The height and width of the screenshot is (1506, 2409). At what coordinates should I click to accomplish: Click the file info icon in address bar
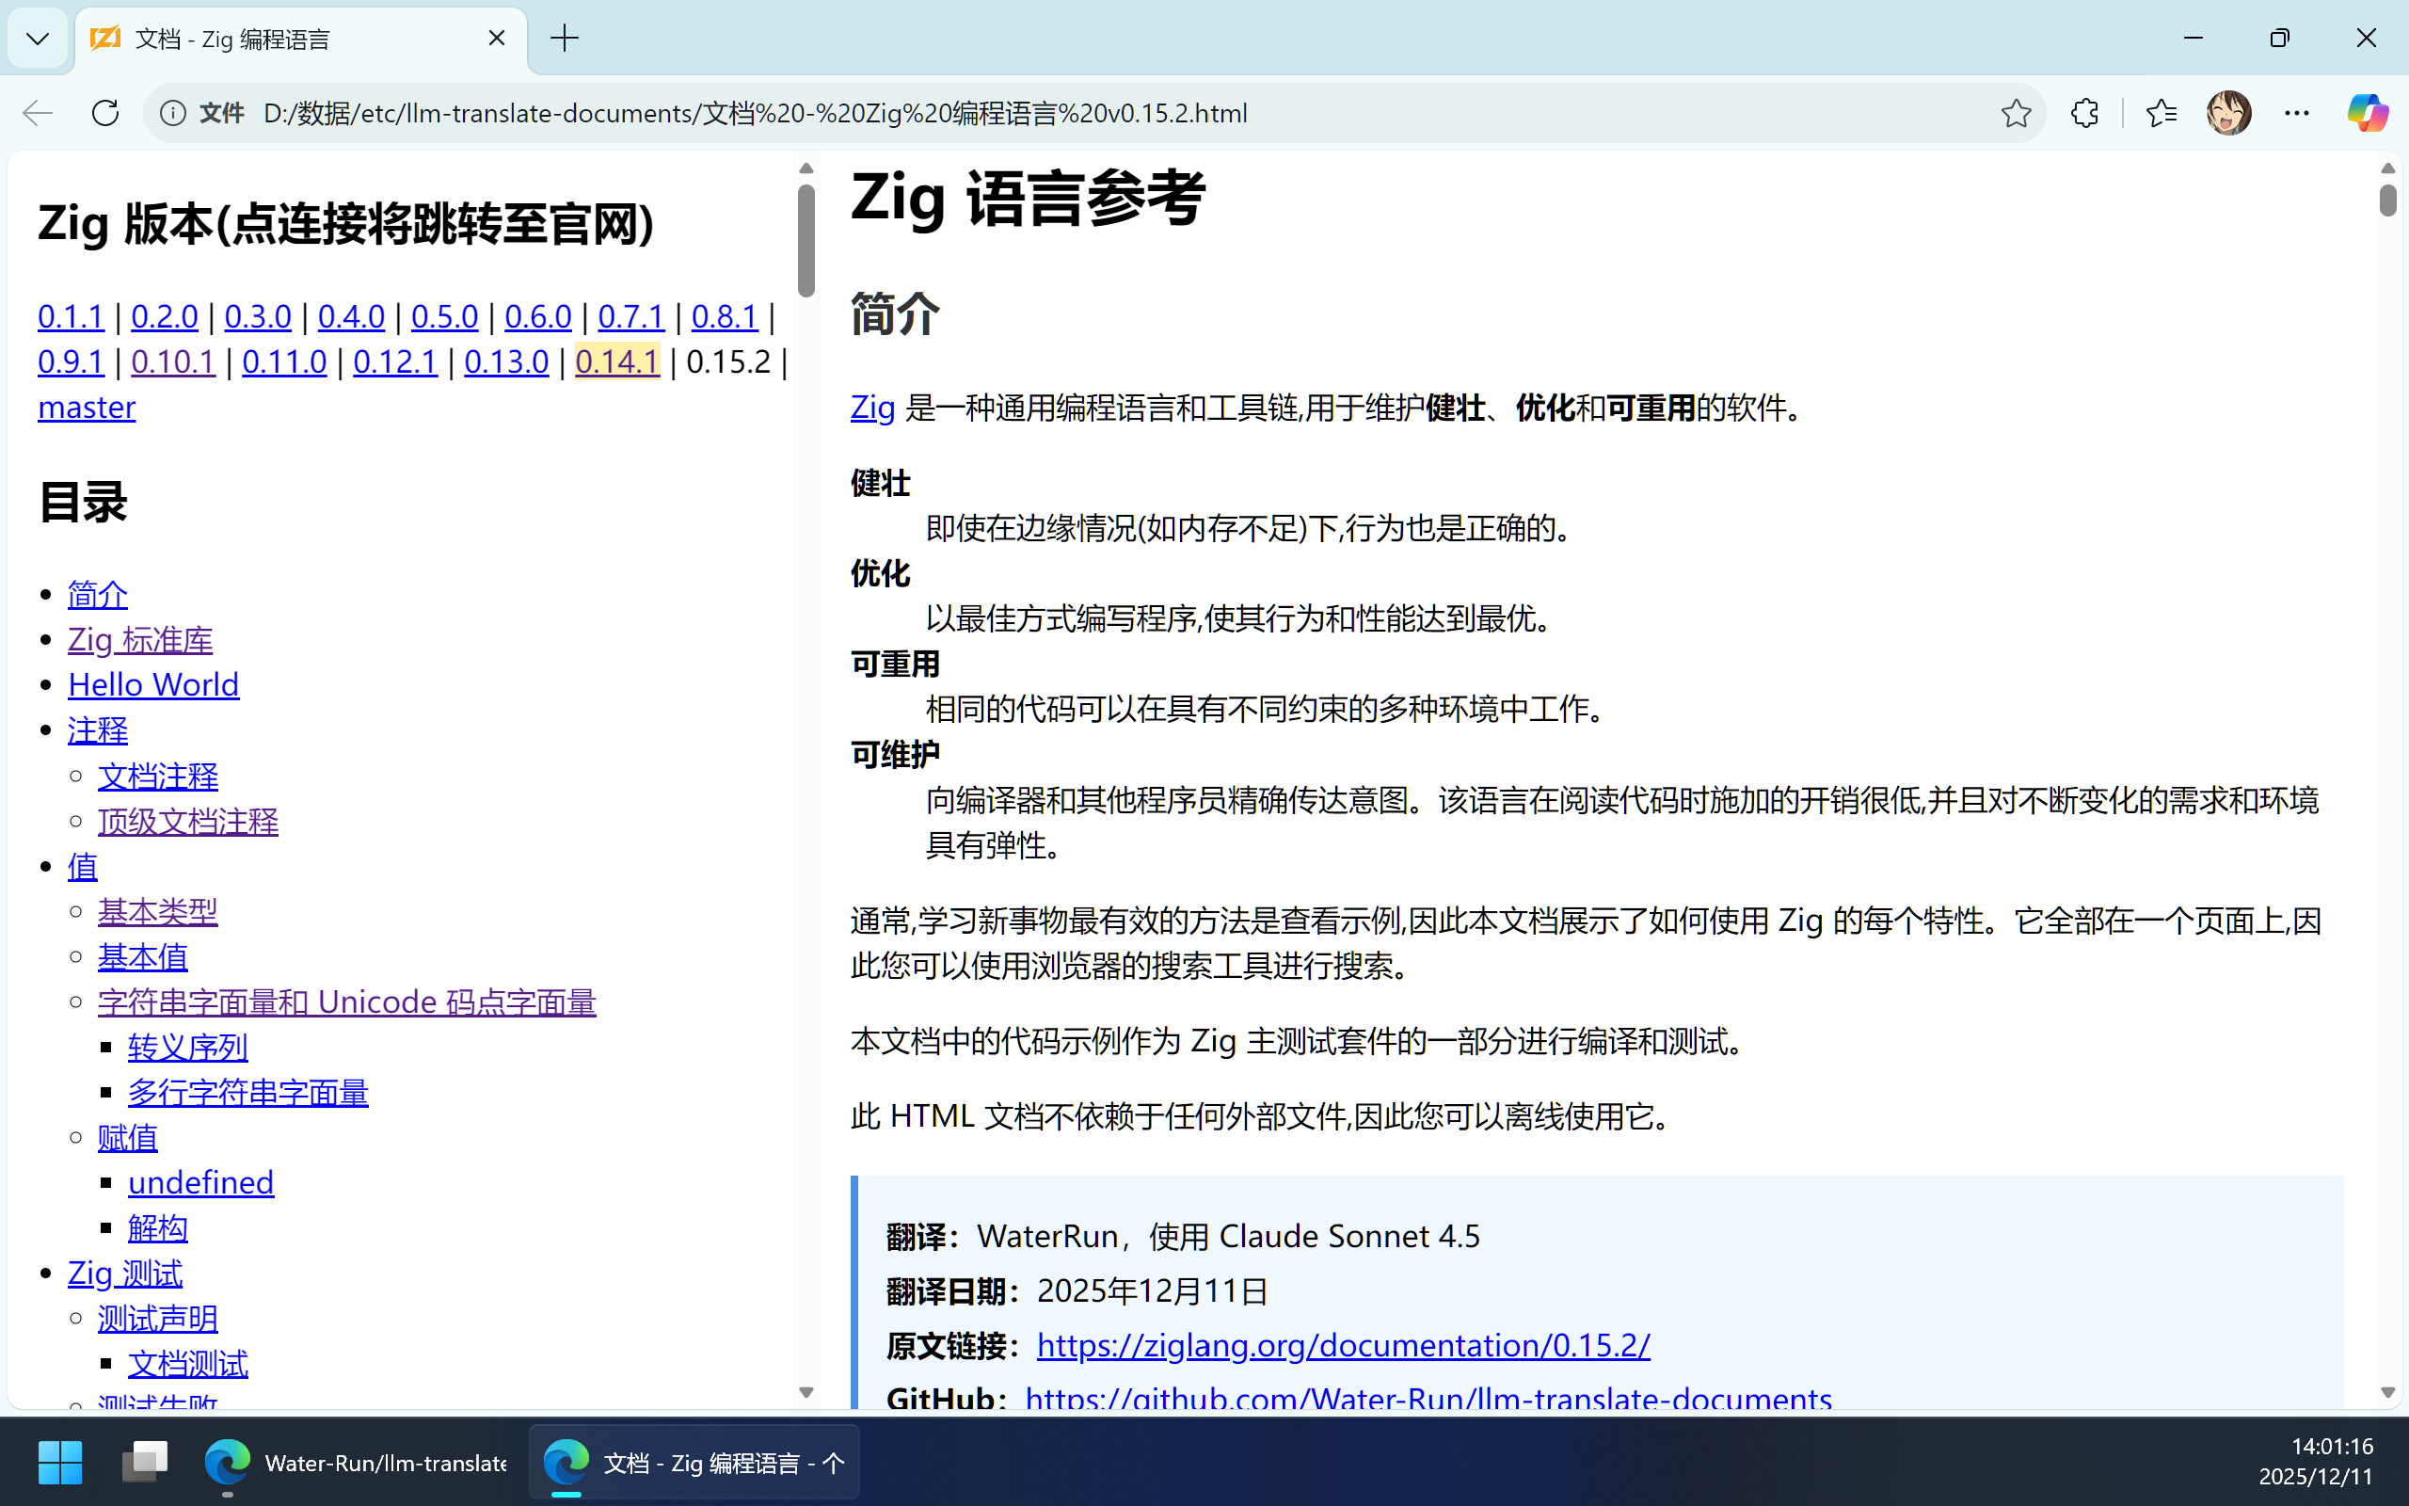tap(173, 113)
